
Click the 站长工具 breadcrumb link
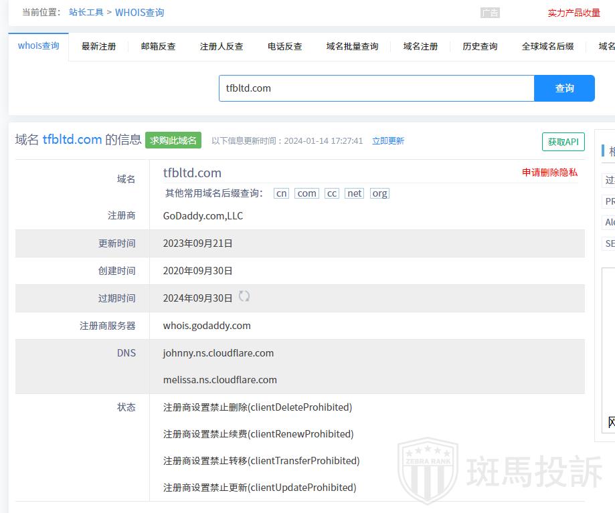coord(86,13)
